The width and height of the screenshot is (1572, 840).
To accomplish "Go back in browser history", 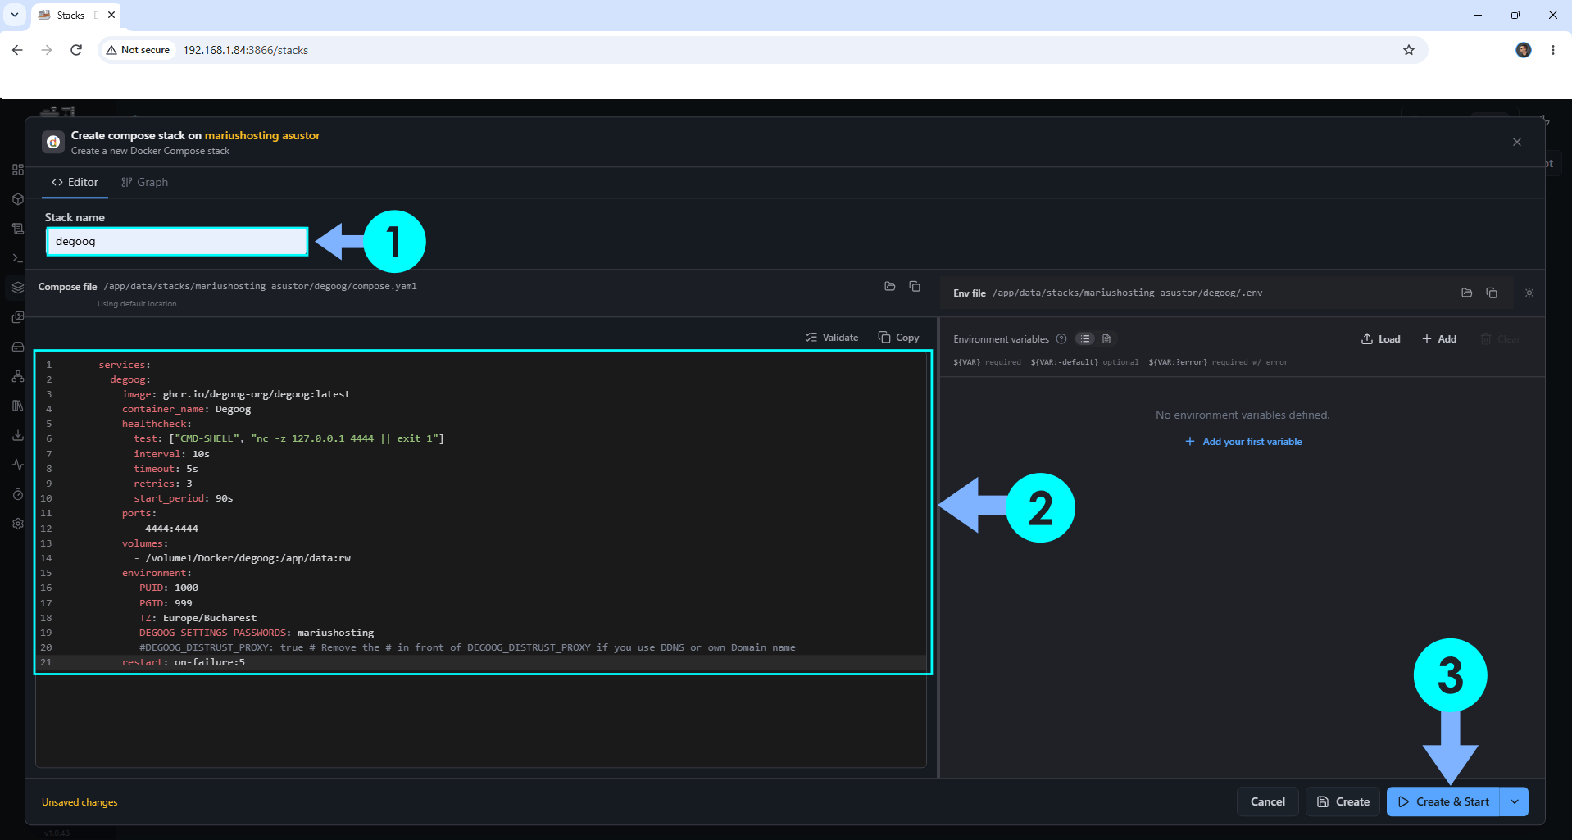I will click(17, 50).
